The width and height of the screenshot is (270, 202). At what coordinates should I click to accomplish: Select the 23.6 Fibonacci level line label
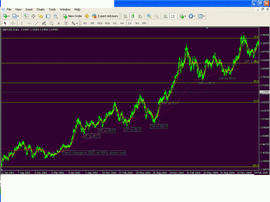point(256,37)
